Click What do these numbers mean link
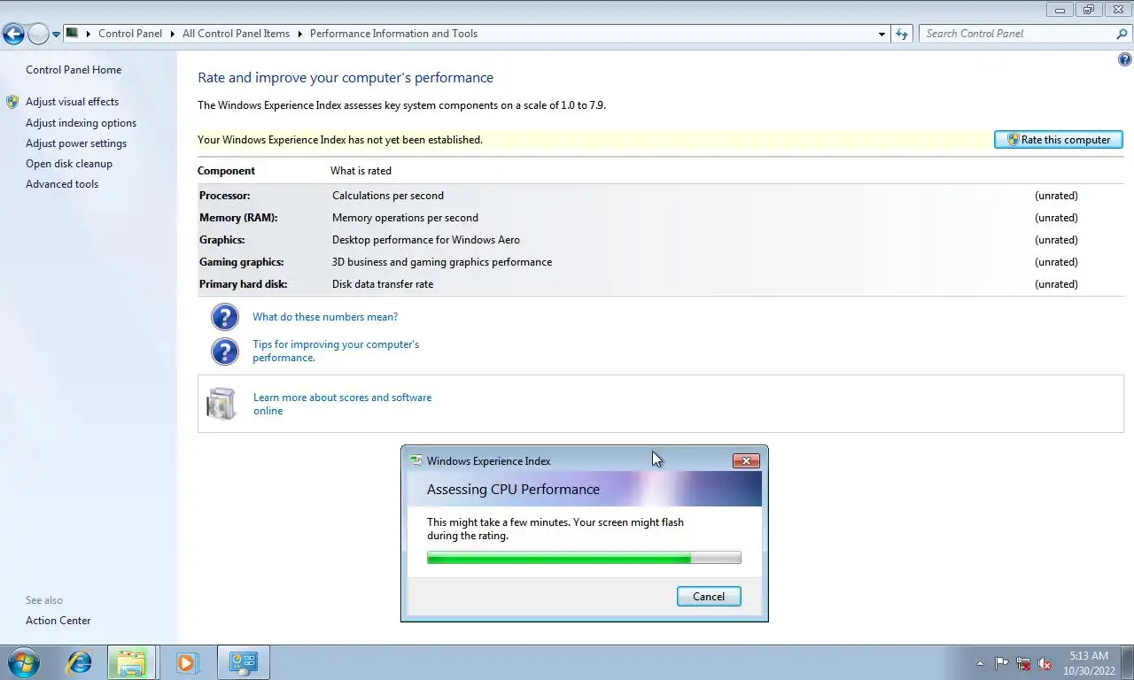 pos(325,317)
